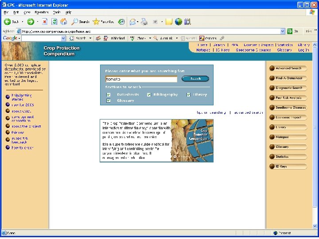Print the page using the printer icon

(144, 22)
